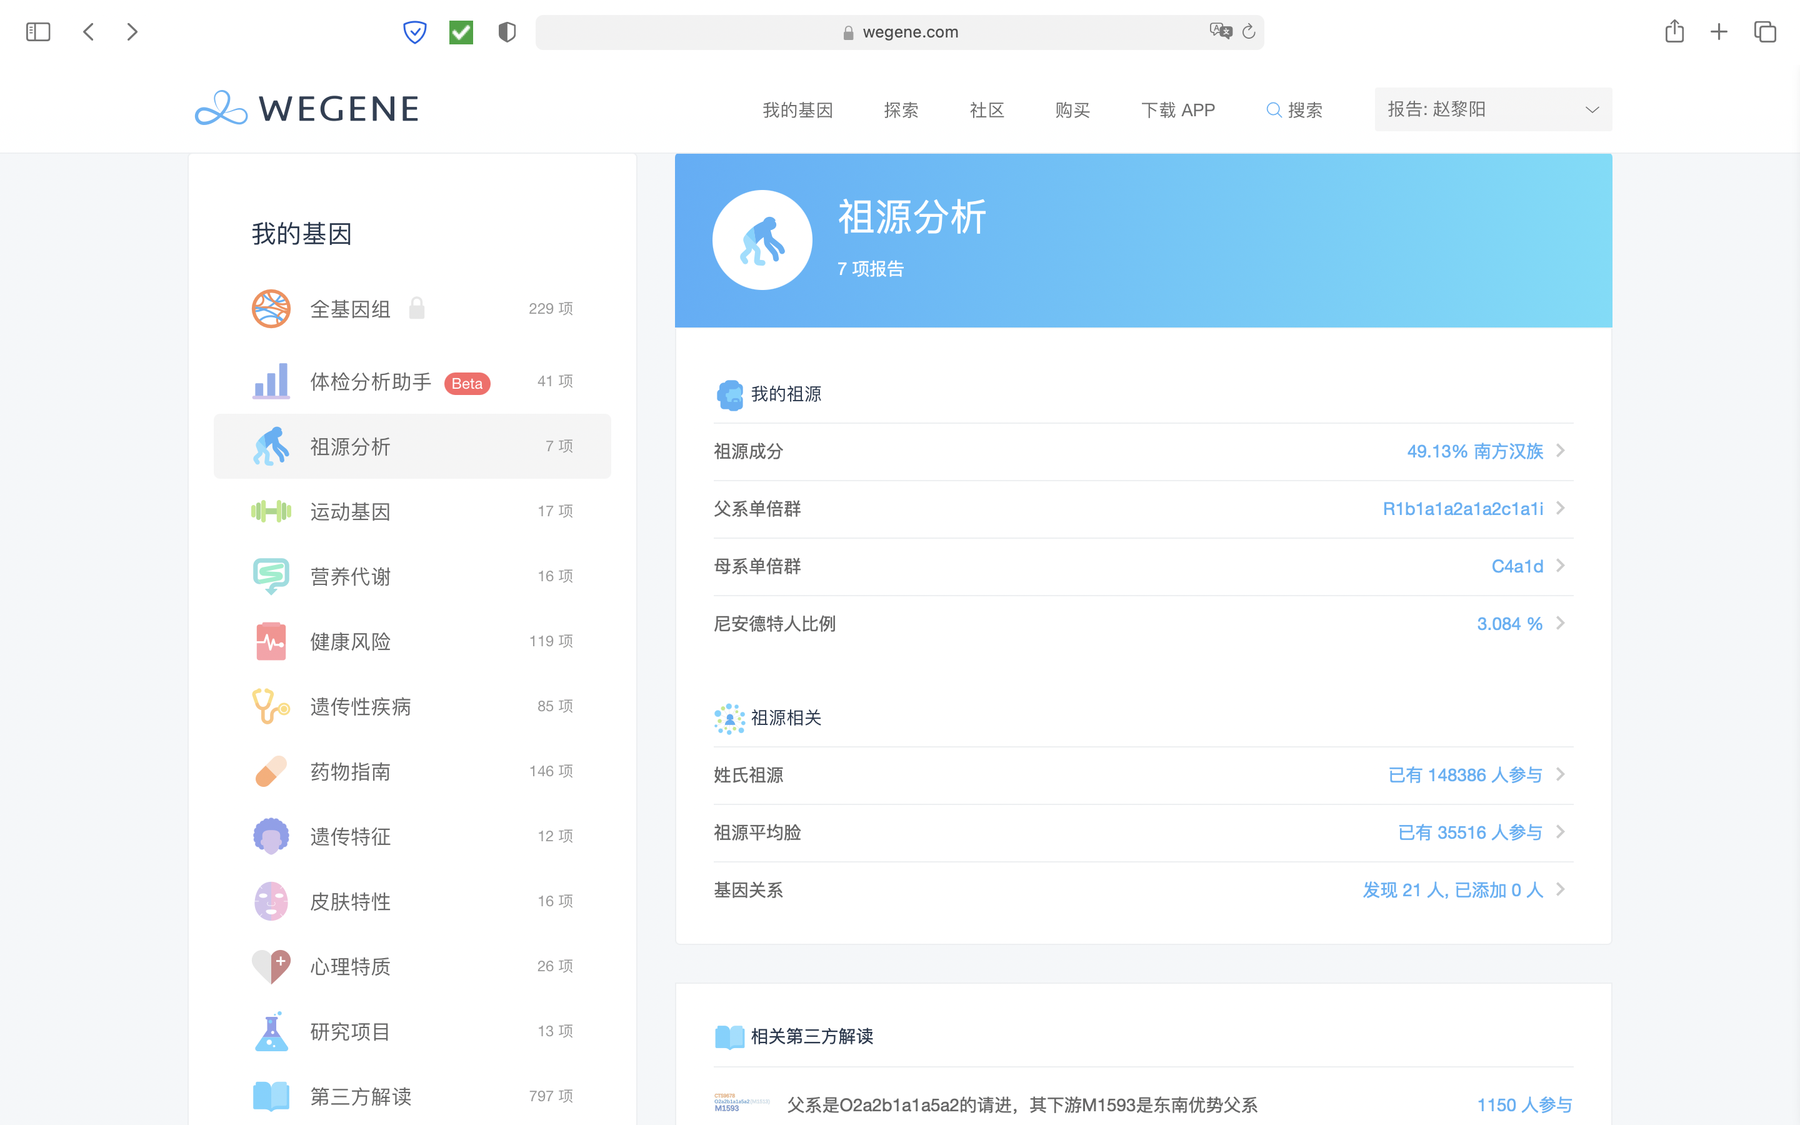Click the translate page icon
This screenshot has height=1125, width=1800.
[x=1221, y=31]
